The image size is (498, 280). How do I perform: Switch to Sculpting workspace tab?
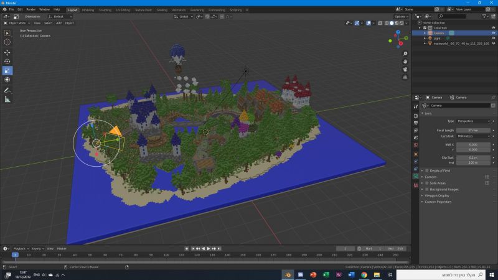105,10
